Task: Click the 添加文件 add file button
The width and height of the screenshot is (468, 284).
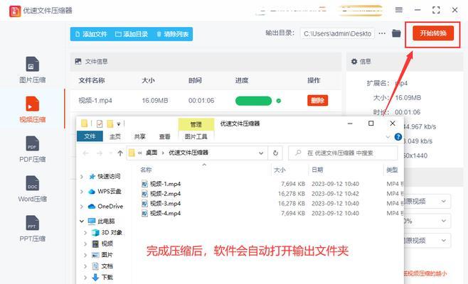Action: (x=91, y=34)
